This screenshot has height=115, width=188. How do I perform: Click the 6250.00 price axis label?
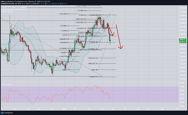[183, 79]
